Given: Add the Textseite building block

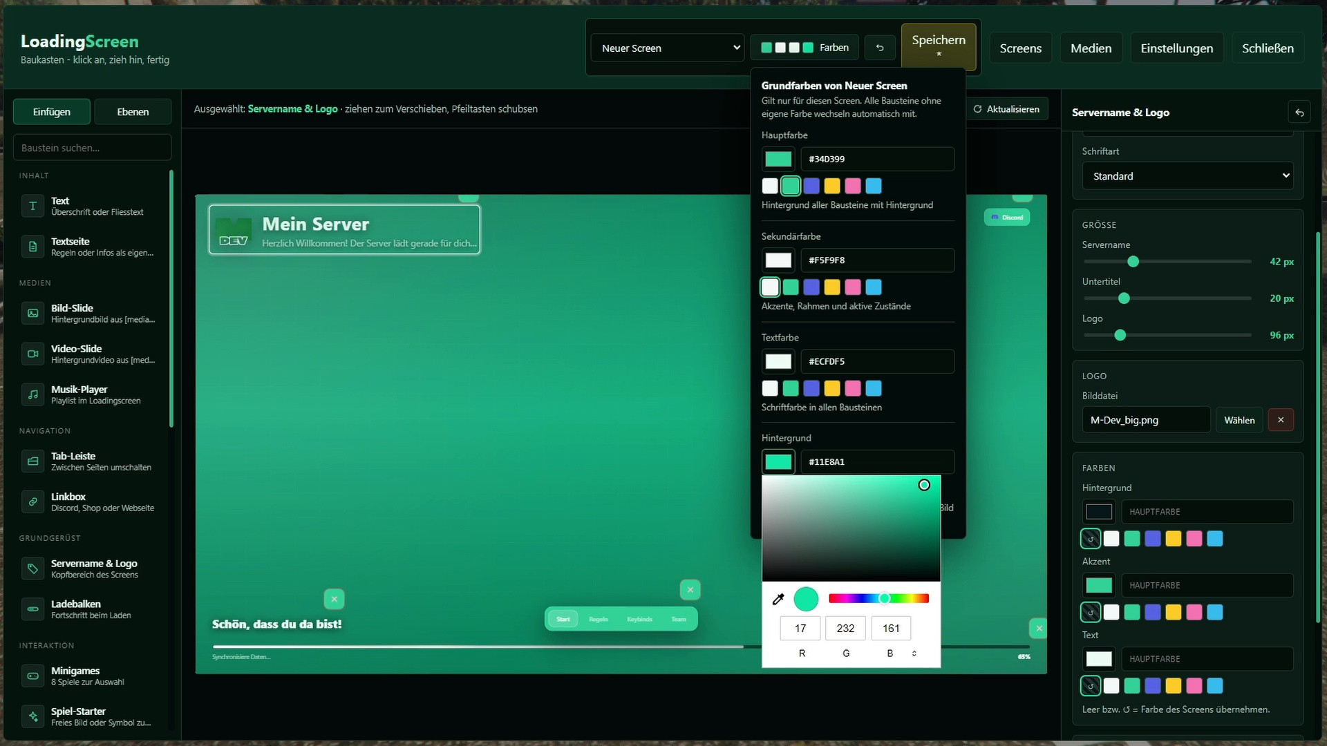Looking at the screenshot, I should pyautogui.click(x=92, y=247).
